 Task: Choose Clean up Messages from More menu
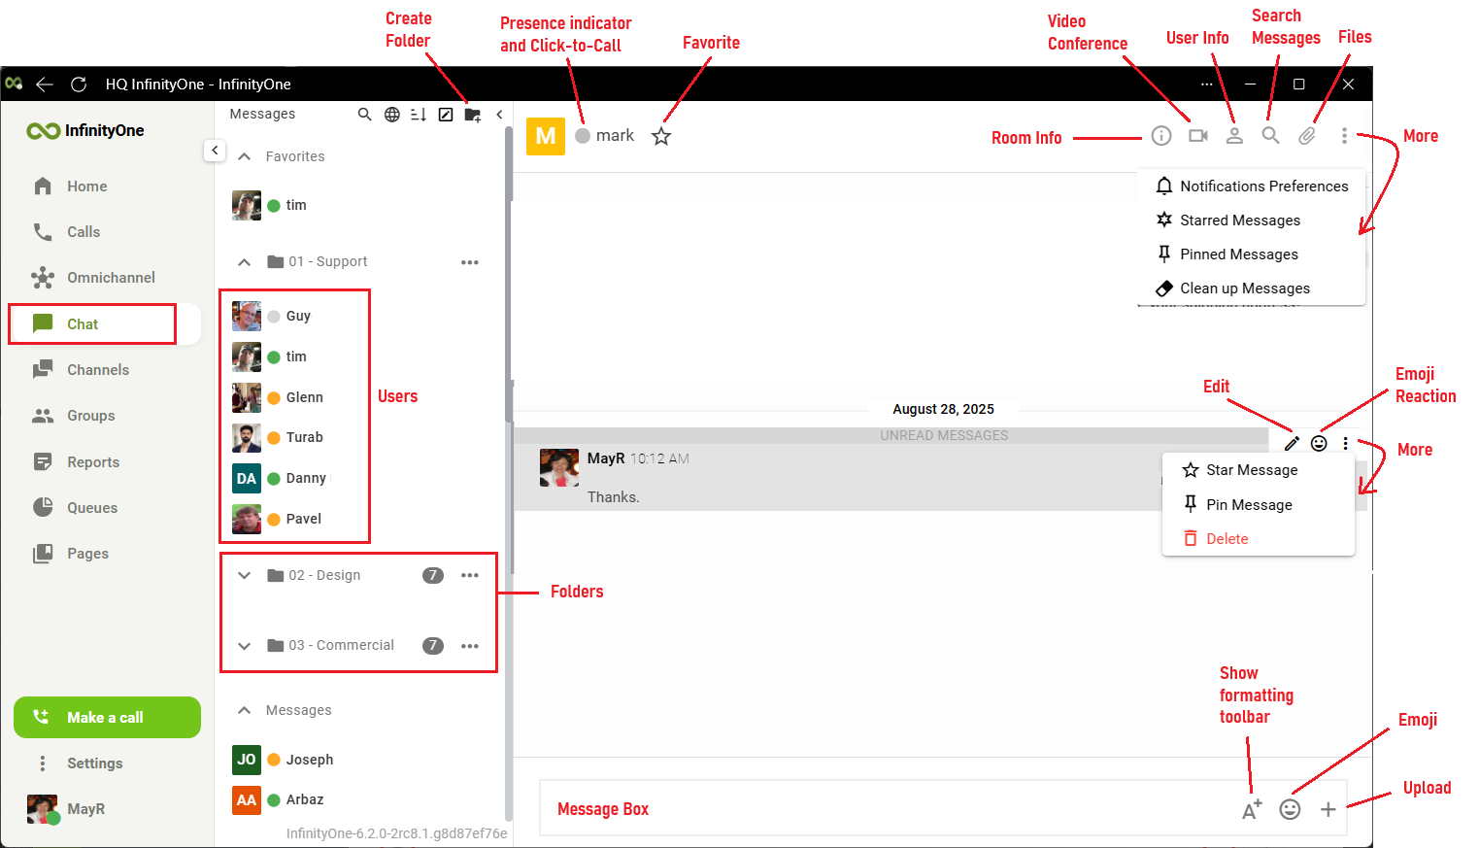pyautogui.click(x=1252, y=288)
